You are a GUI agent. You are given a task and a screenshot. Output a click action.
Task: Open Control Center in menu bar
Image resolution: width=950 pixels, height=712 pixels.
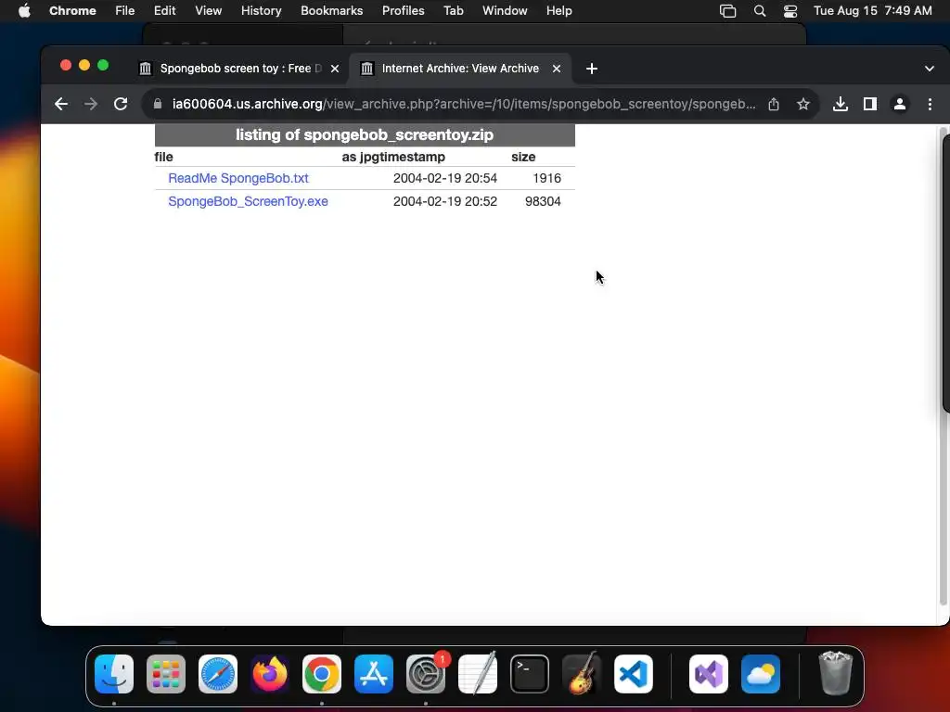(x=790, y=11)
